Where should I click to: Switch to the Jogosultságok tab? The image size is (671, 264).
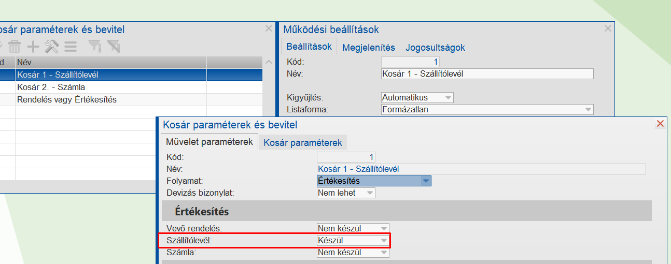click(x=435, y=48)
